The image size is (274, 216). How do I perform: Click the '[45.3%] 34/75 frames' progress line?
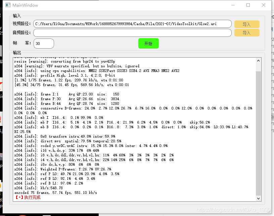point(72,85)
